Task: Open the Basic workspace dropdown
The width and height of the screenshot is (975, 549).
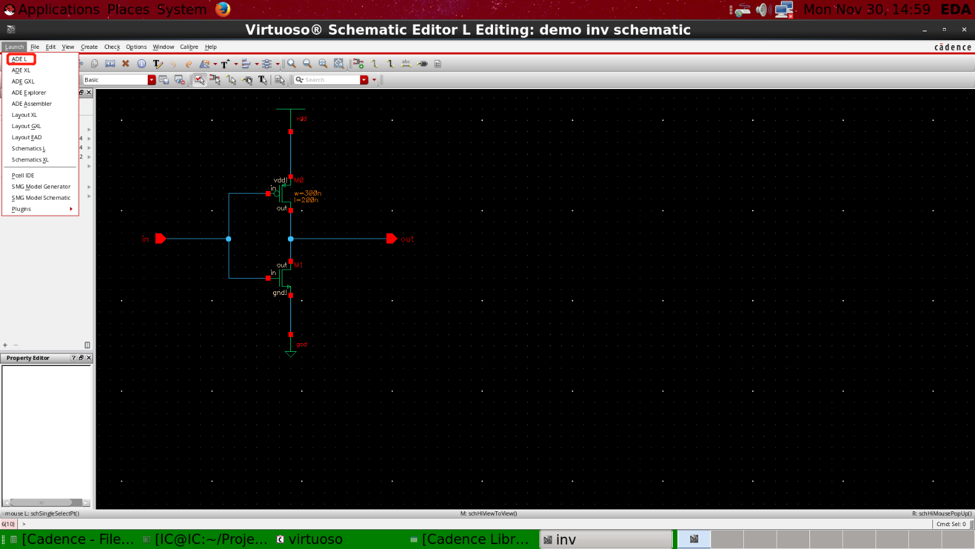Action: point(151,80)
